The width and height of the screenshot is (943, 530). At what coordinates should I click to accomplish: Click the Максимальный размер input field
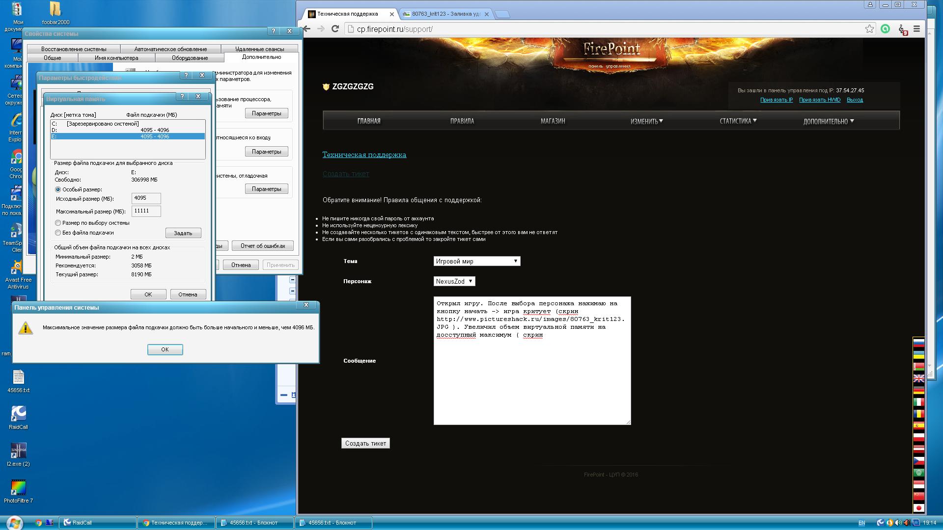pyautogui.click(x=146, y=211)
